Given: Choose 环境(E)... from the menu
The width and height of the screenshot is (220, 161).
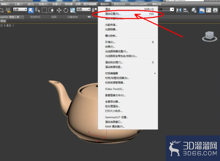Looking at the screenshot, I should 128,42.
